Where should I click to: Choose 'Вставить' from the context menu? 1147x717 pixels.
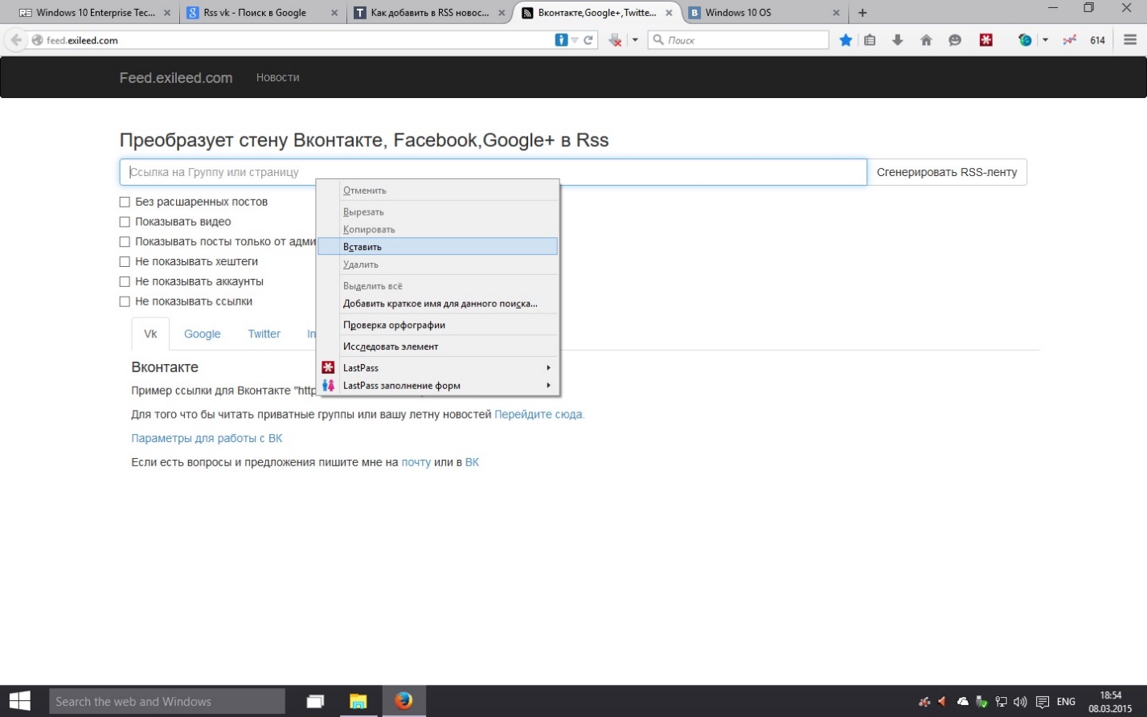(438, 247)
